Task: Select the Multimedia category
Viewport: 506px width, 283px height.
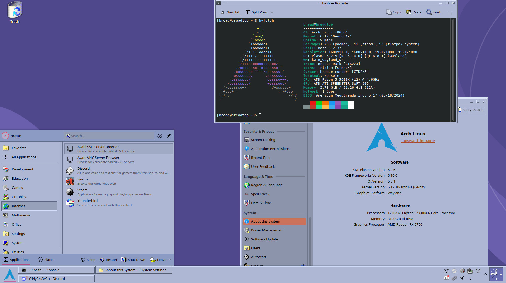Action: point(29,215)
